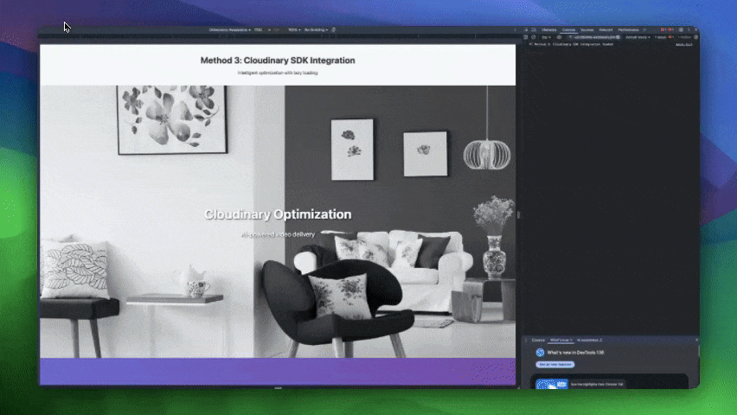Toggle the device toolbar icon in DevTools
The image size is (737, 415).
[x=534, y=30]
